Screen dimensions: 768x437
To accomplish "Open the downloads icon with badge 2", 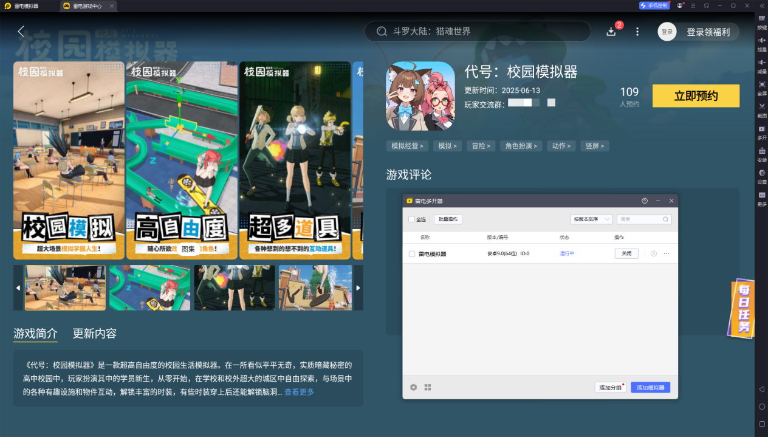I will click(x=611, y=32).
